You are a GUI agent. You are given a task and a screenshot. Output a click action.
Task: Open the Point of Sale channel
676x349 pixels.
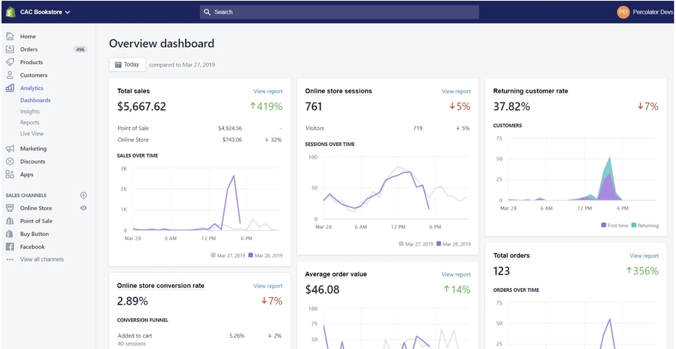(37, 221)
